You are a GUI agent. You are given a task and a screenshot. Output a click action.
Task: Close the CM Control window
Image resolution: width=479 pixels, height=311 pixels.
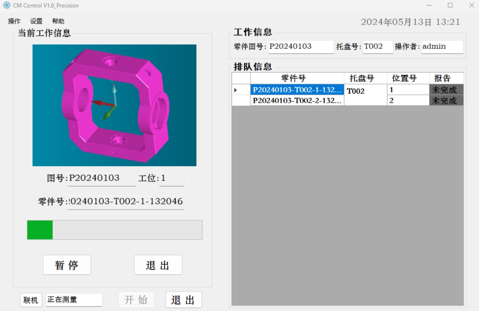click(471, 5)
